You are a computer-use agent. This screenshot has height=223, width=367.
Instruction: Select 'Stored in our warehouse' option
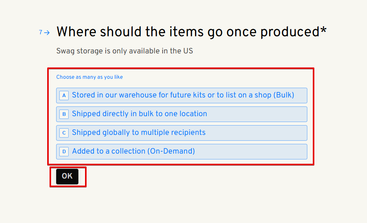182,96
